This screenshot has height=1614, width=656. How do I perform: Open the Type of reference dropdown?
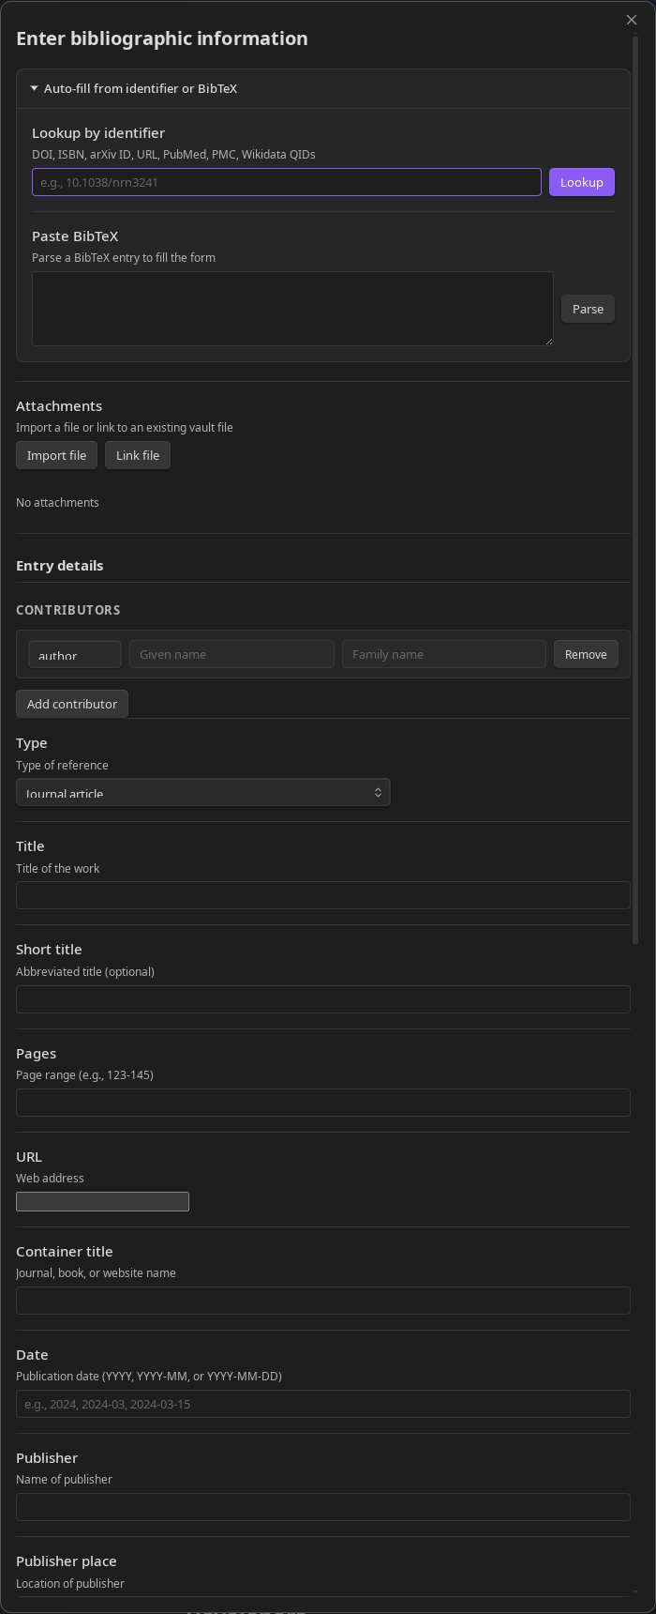202,792
